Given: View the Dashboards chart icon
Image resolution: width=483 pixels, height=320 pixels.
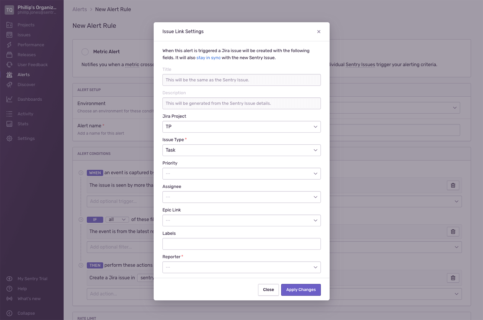Looking at the screenshot, I should pos(9,99).
